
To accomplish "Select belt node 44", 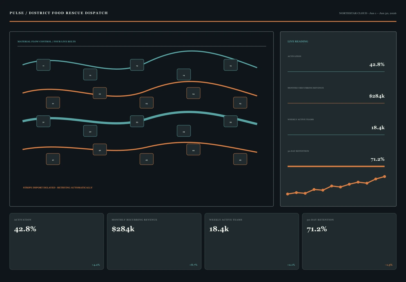I will [193, 149].
